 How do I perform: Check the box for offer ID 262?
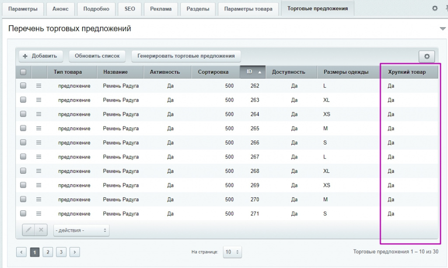[x=23, y=86]
